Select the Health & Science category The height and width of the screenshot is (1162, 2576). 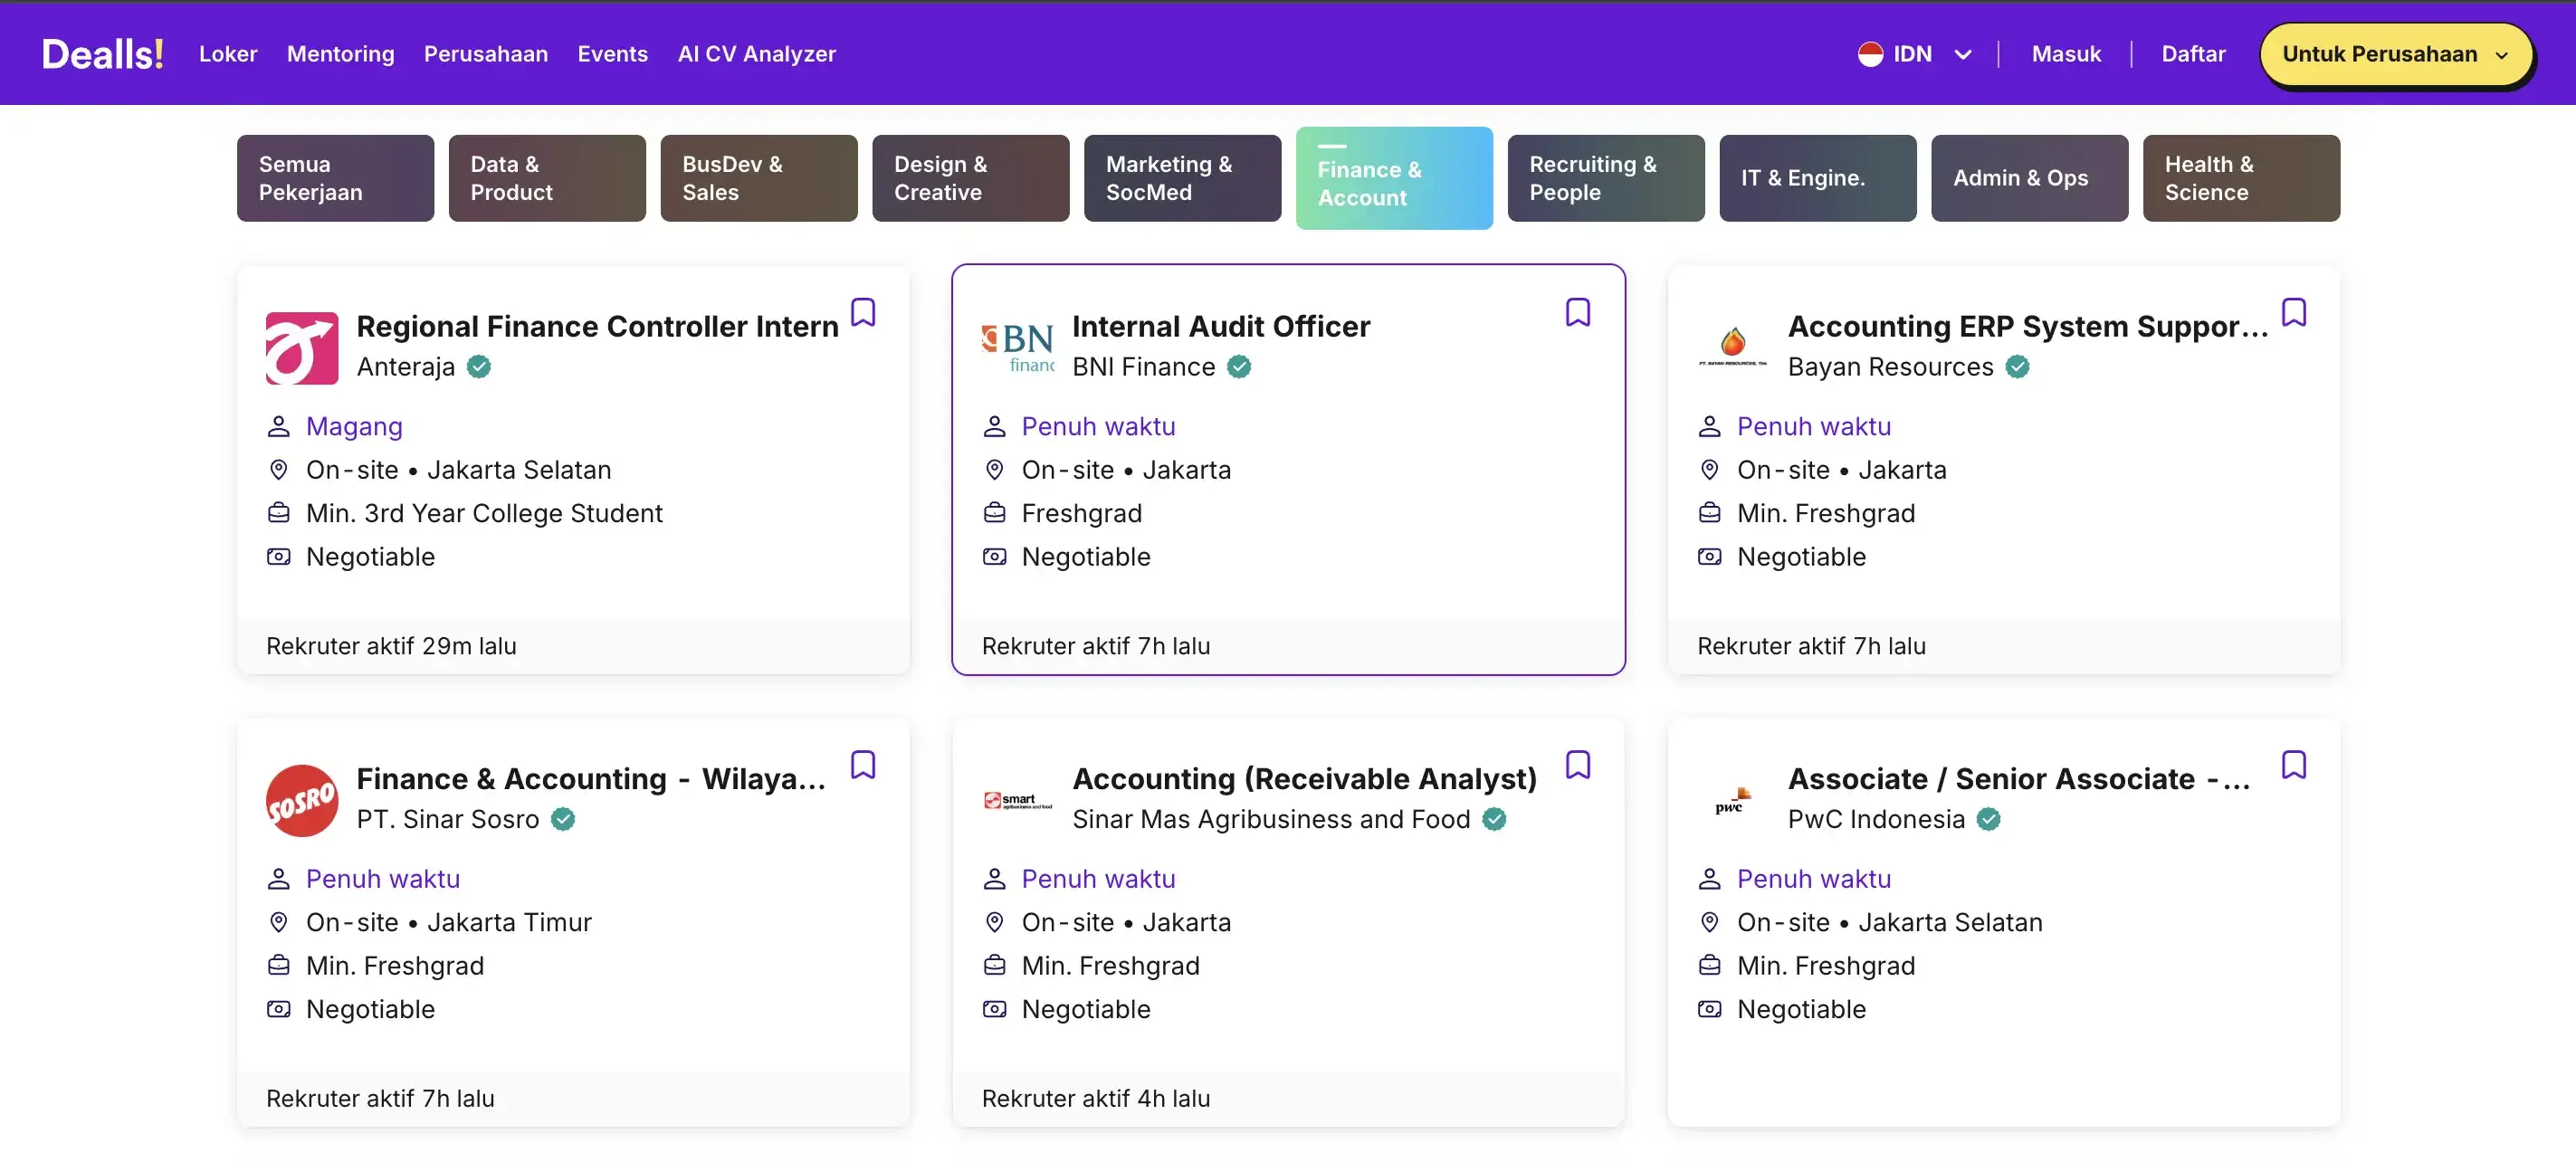coord(2241,178)
